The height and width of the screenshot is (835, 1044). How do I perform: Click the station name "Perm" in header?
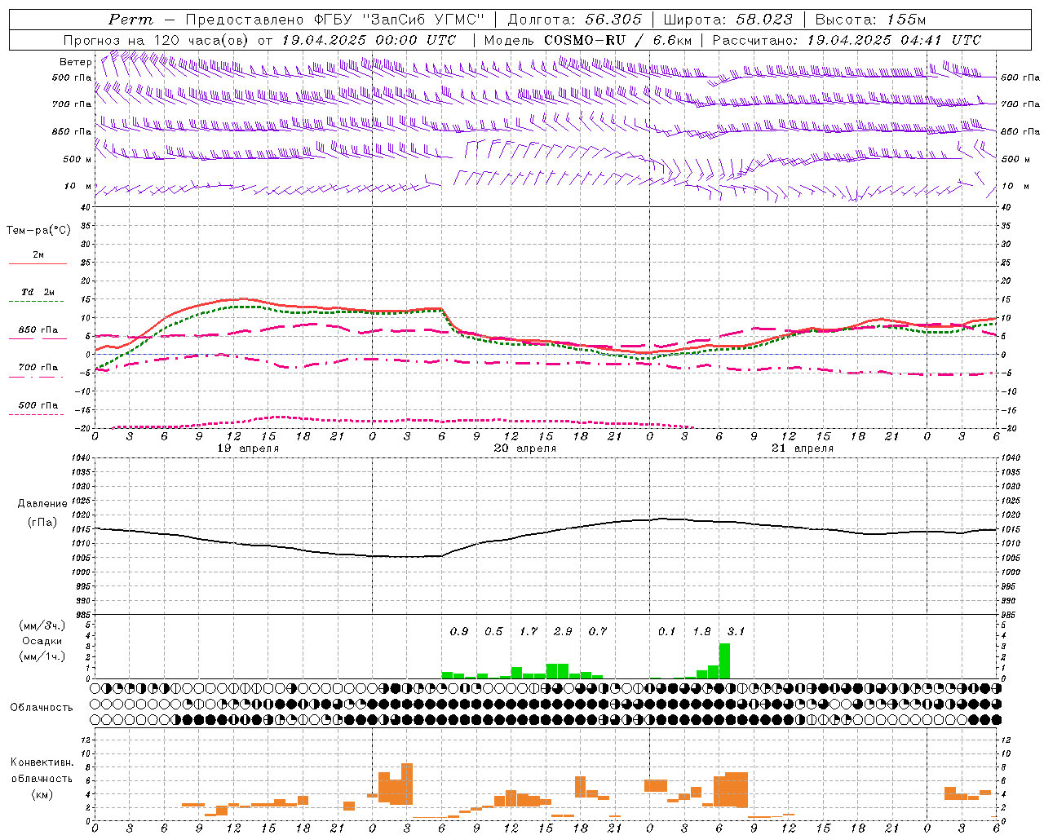click(130, 20)
